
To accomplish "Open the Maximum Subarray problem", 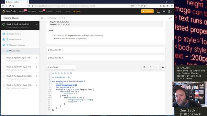I will pos(17,45).
